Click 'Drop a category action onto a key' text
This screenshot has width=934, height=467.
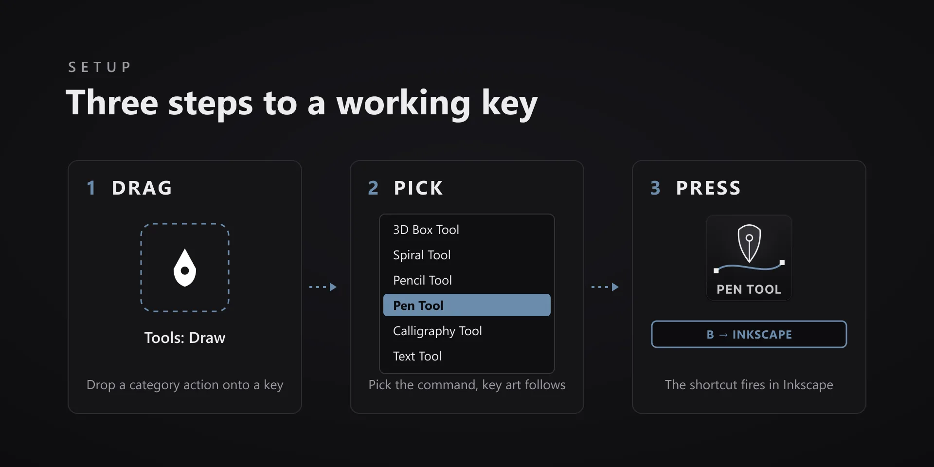(185, 385)
